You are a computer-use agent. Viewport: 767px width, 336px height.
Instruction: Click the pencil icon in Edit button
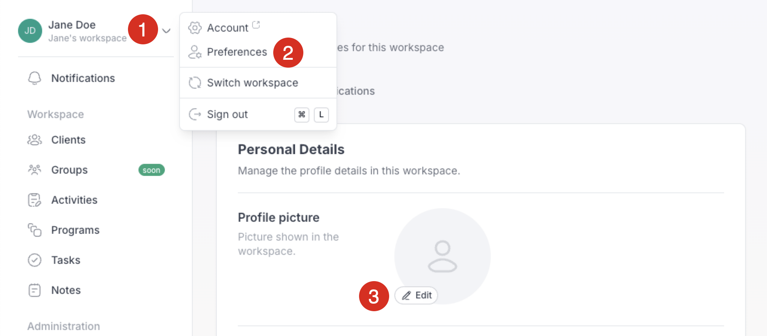(x=406, y=296)
